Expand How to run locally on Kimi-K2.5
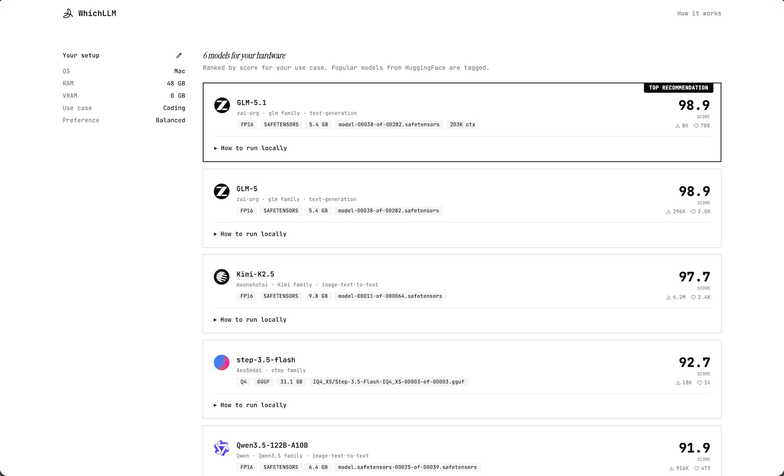The width and height of the screenshot is (784, 476). click(x=250, y=319)
